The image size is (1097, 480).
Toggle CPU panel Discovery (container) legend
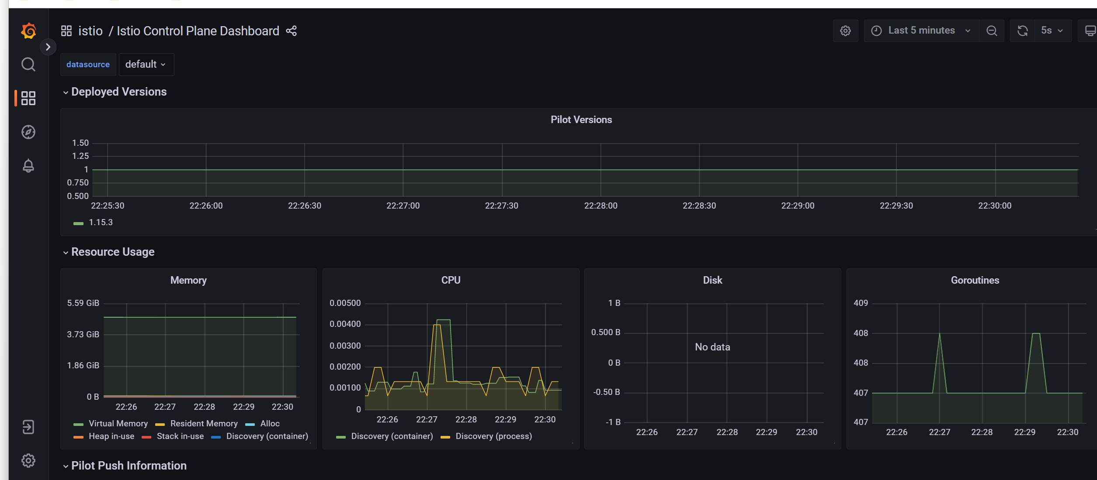[x=392, y=436]
